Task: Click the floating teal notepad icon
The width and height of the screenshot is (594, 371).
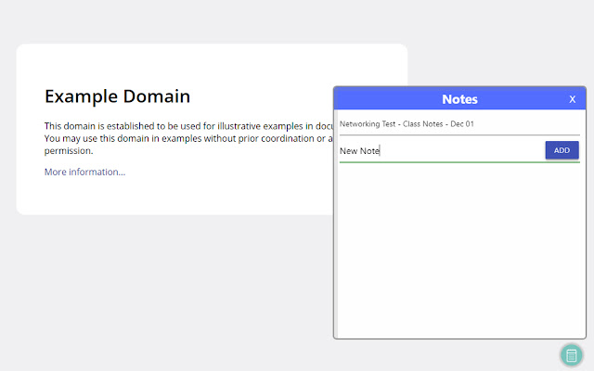Action: click(572, 355)
